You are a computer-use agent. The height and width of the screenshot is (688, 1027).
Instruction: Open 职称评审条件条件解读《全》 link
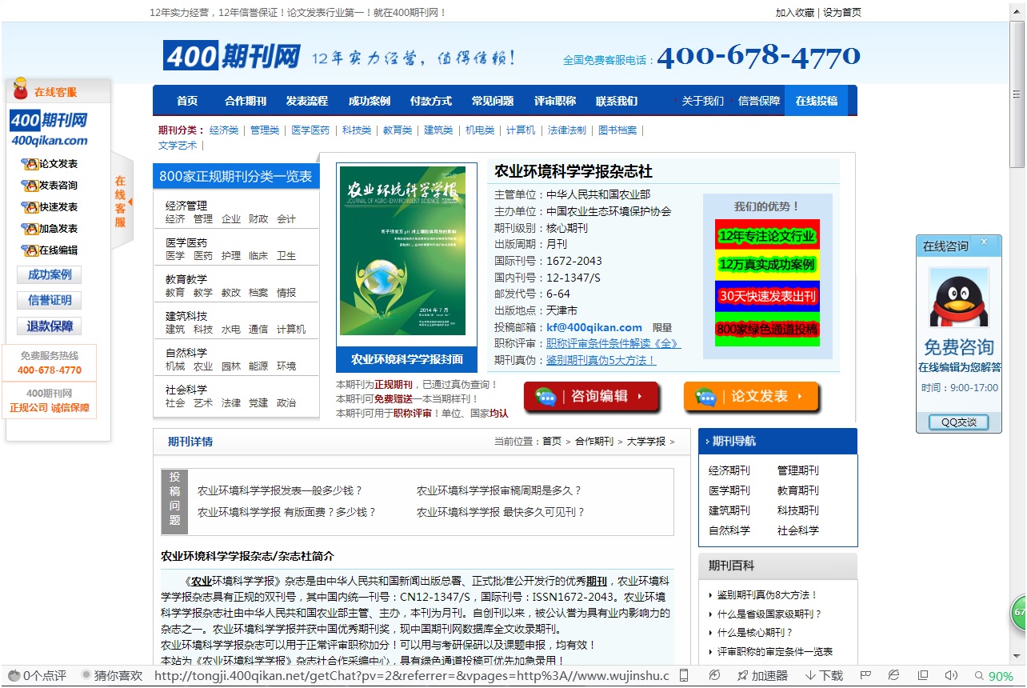pyautogui.click(x=613, y=343)
